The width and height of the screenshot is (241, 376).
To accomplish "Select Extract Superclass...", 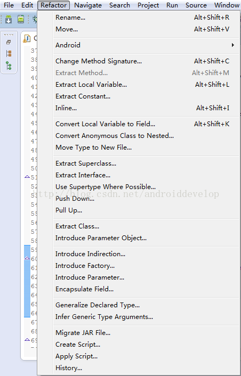I will (142, 164).
